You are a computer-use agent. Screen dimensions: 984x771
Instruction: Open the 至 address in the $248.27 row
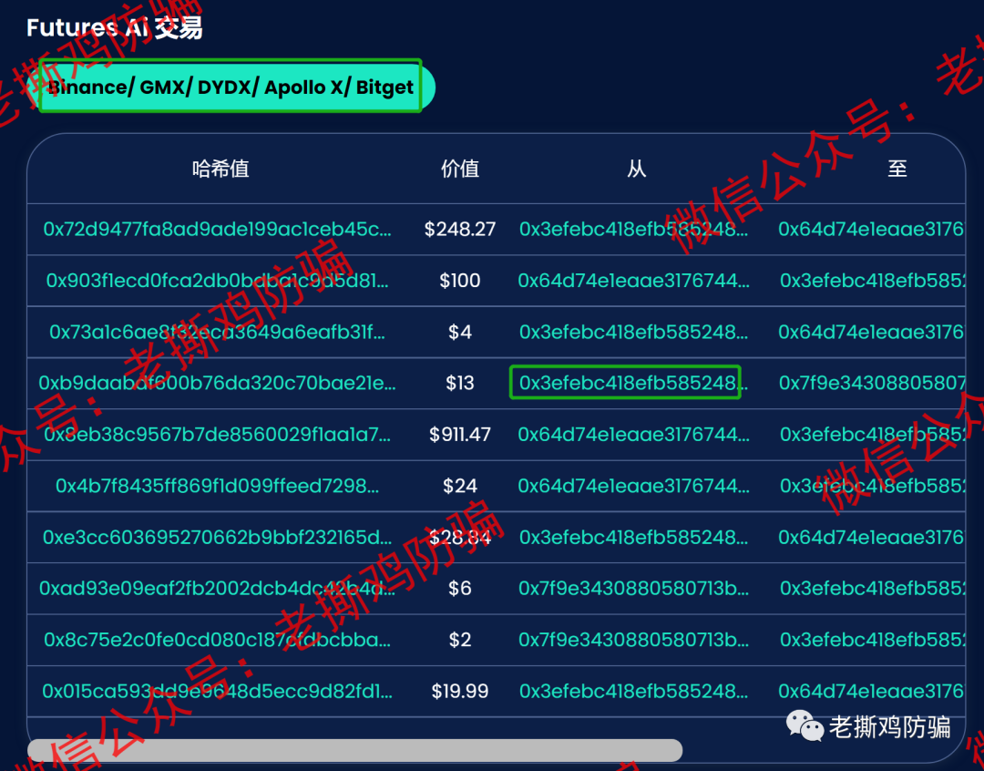(871, 229)
